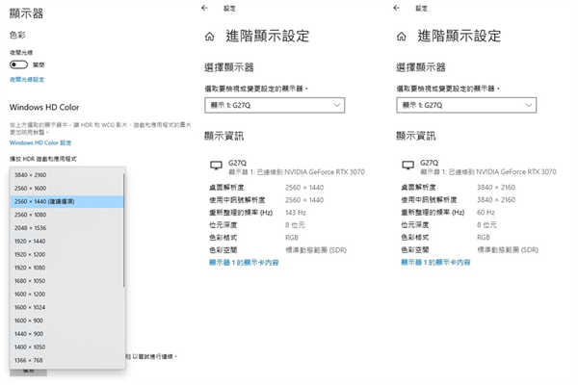Pick 1440 × 900 from the resolution list
Viewport: 578px width, 385px height.
(67, 334)
